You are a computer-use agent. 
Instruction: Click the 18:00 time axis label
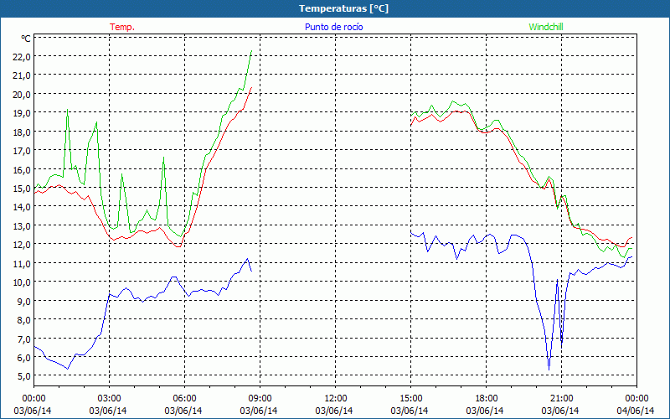(x=487, y=398)
